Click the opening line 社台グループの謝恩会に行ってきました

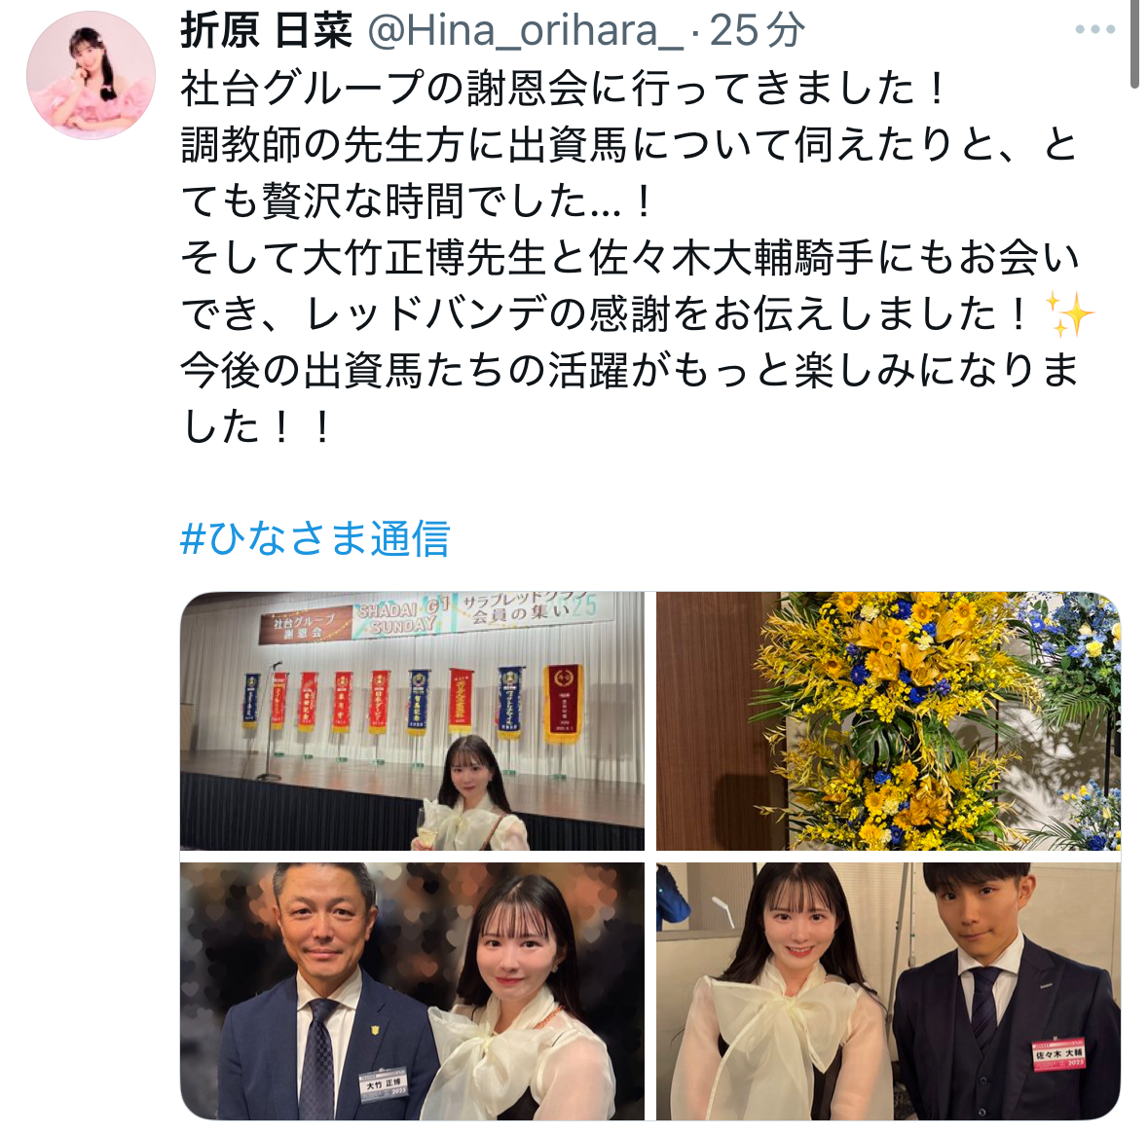point(563,88)
